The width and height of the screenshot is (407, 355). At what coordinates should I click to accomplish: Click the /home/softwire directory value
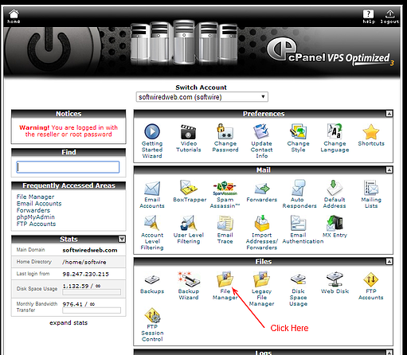coord(84,262)
